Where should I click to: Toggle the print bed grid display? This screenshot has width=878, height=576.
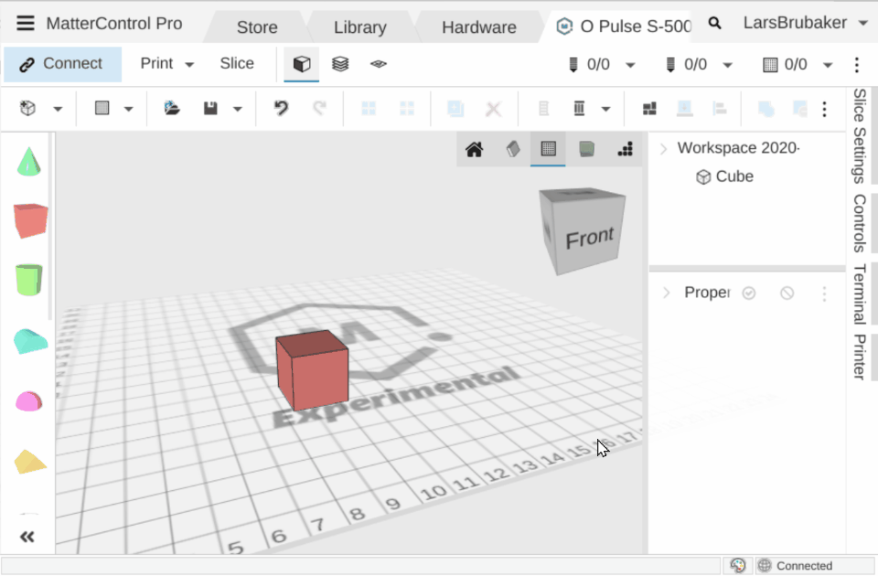[x=548, y=149]
